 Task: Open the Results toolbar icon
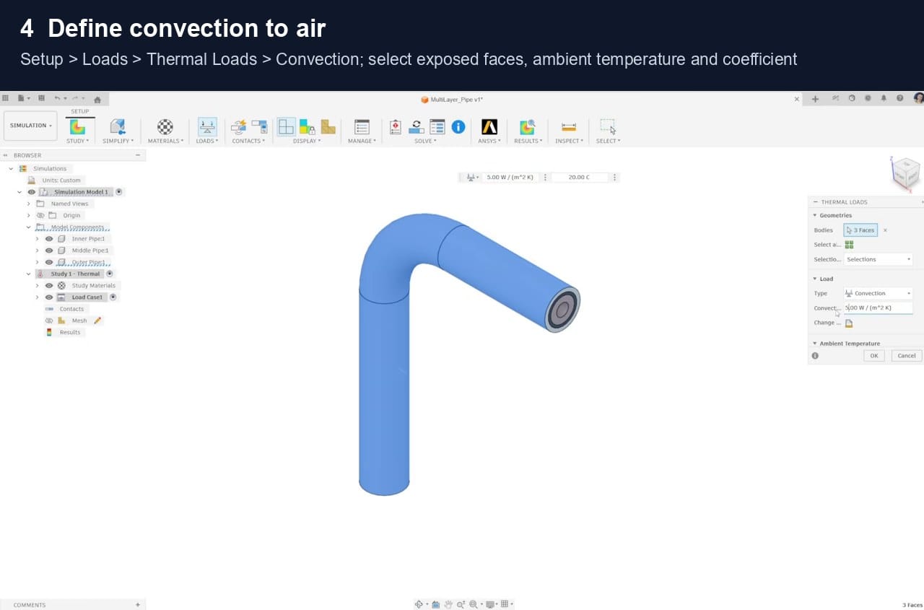point(528,127)
